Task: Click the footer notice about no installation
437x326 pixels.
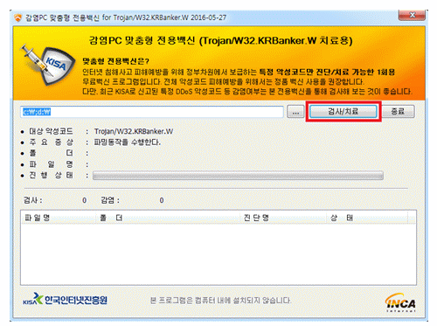Action: coord(220,301)
